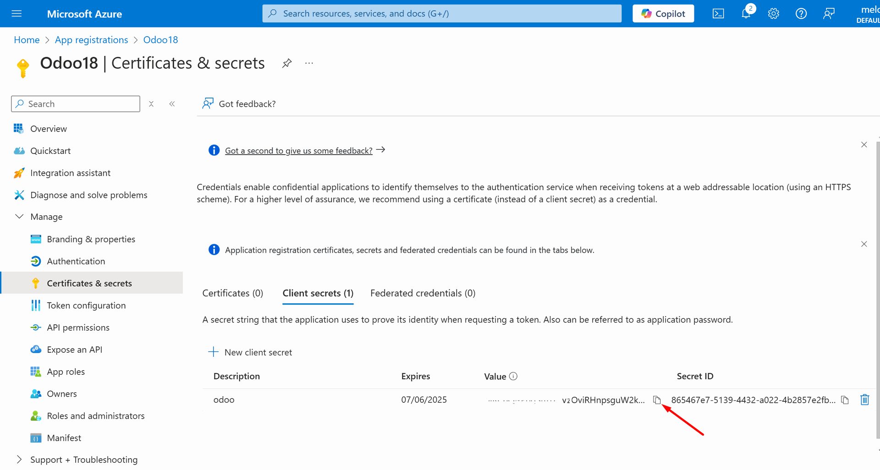Open the portal hamburger menu
Screen dimensions: 880x470
[x=16, y=14]
